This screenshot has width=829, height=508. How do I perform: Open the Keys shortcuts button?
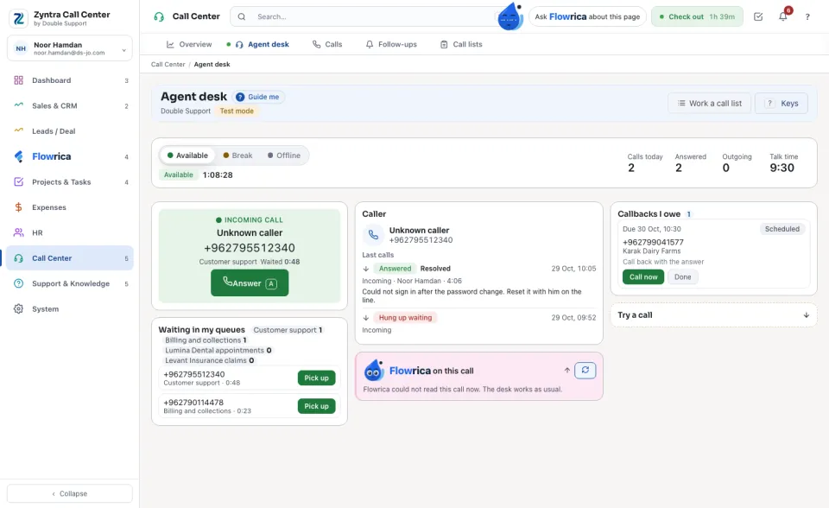coord(782,103)
